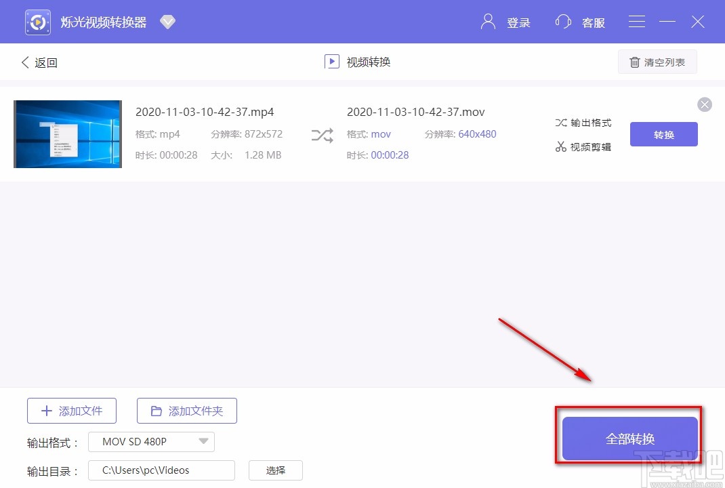Viewport: 725px width, 488px height.
Task: Open customer service via the headset icon
Action: pos(563,21)
